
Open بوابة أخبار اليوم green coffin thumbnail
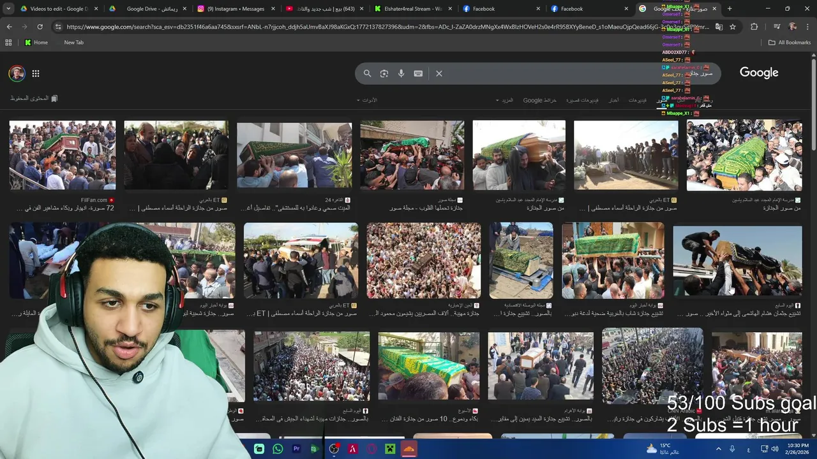pos(613,260)
